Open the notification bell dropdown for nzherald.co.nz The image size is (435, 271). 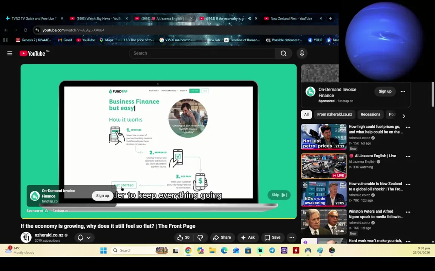pyautogui.click(x=84, y=238)
